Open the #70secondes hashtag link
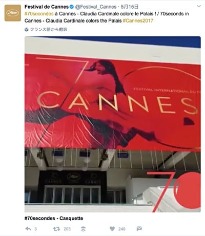 pyautogui.click(x=39, y=14)
